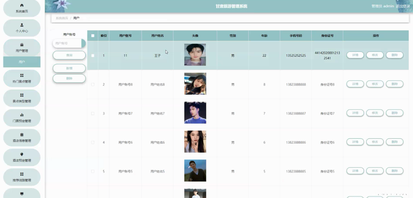Expand 门票预定管理 menu

tap(22, 118)
